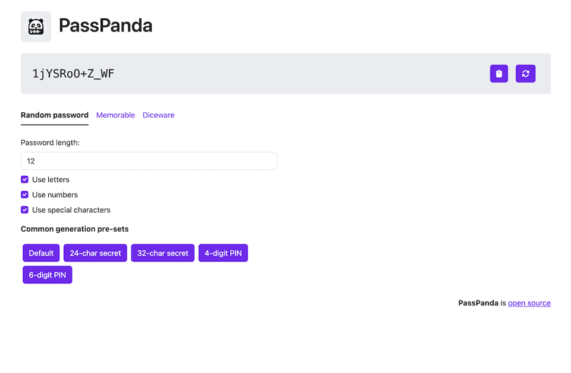Copy the generated password to clipboard
The width and height of the screenshot is (571, 373).
[x=498, y=74]
